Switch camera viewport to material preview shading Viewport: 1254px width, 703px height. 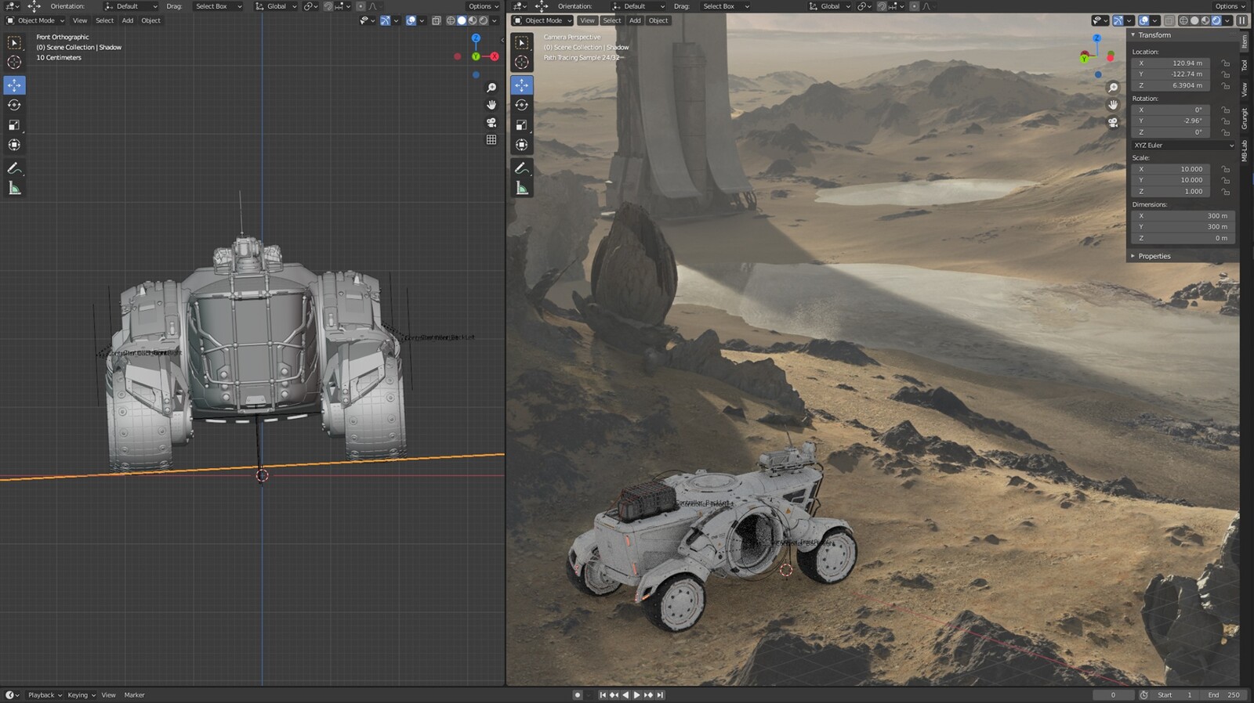pyautogui.click(x=1205, y=20)
